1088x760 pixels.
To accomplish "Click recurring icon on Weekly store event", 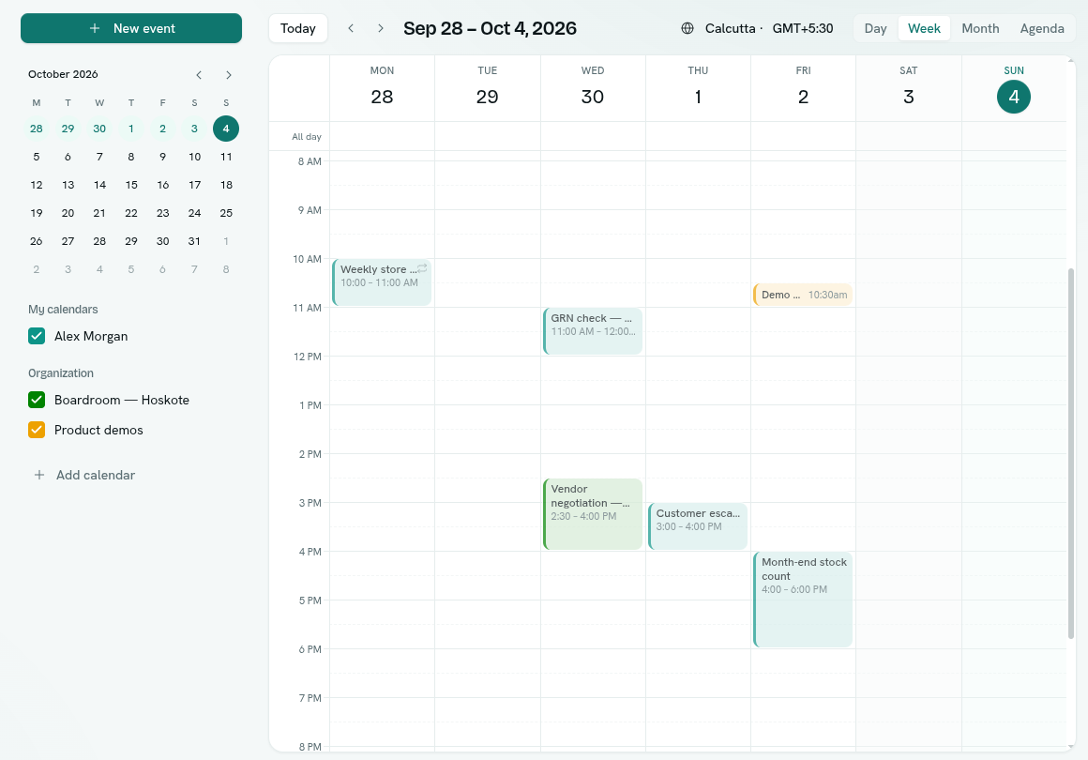I will [x=422, y=268].
